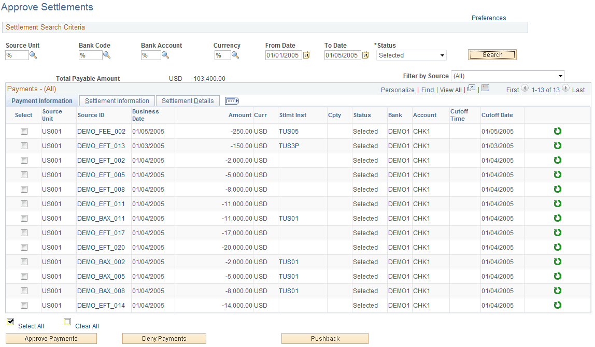Click the From Date input field
Screen dimensions: 595x347
tap(284, 55)
